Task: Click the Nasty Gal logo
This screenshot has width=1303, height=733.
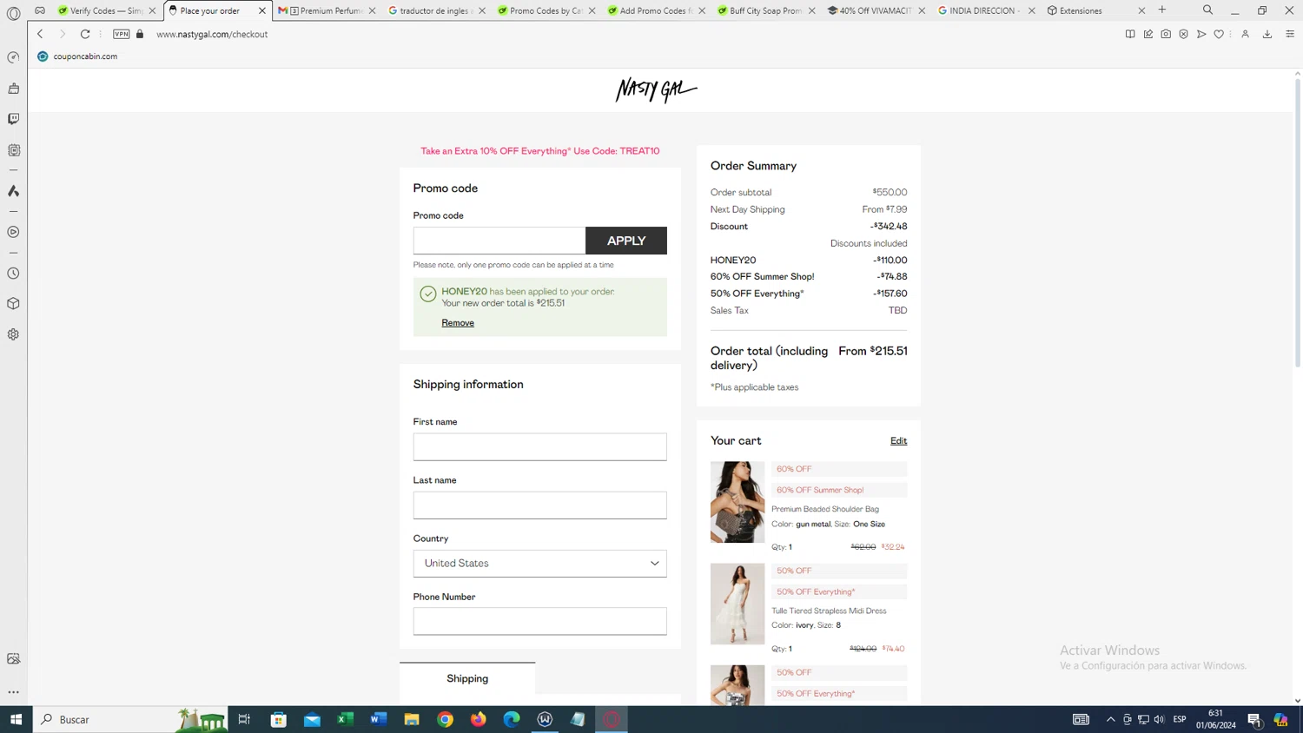Action: (656, 90)
